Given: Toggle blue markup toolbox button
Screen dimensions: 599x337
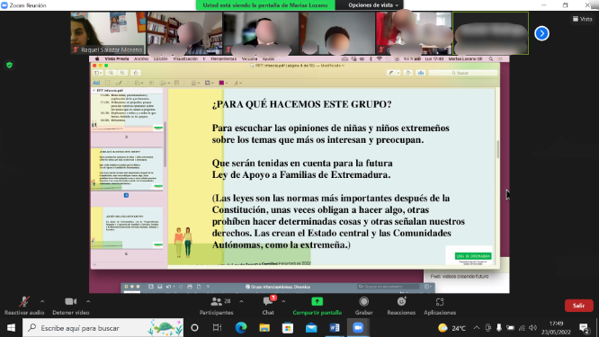Looking at the screenshot, I should pos(421,73).
